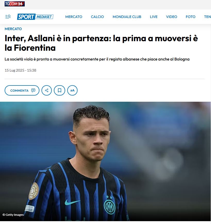211x224 pixels.
Task: Open the menu search icon
Action: pos(8,17)
